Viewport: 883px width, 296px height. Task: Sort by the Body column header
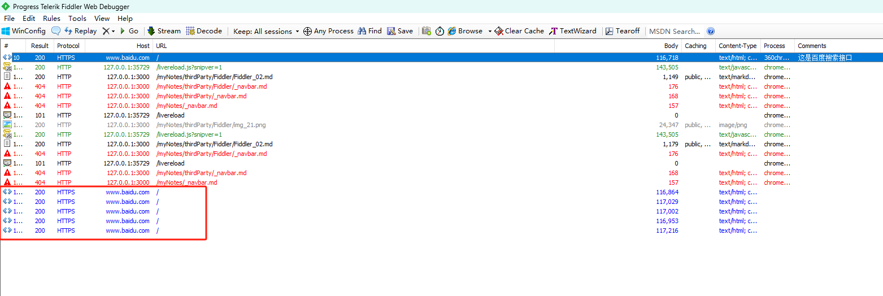tap(618, 46)
